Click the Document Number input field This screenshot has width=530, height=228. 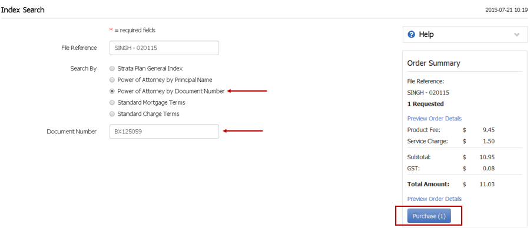(164, 132)
